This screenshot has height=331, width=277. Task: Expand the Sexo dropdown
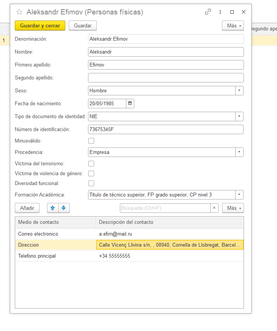[239, 91]
